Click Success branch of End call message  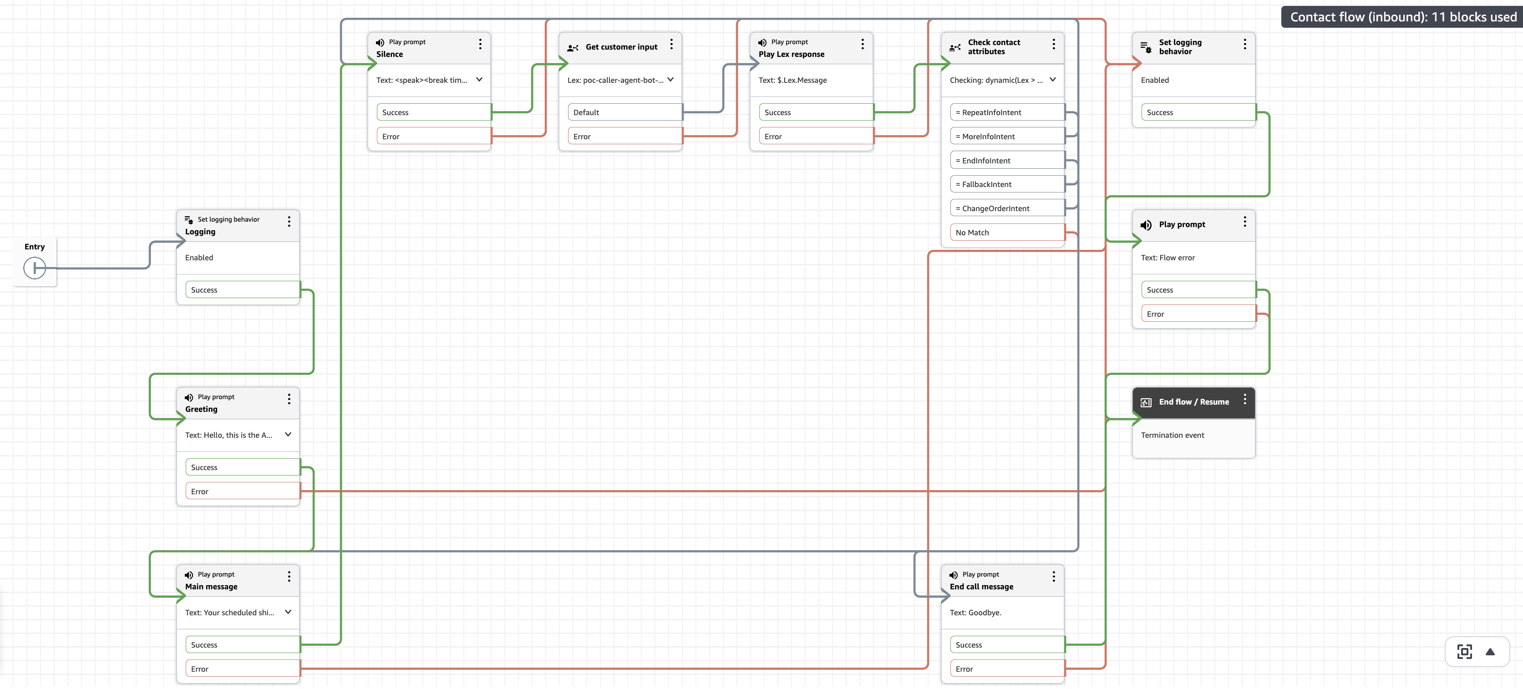click(x=1007, y=645)
